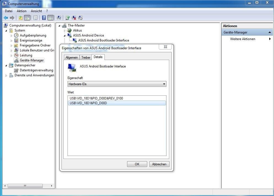
Task: Collapse the System node in tree
Action: [6, 31]
